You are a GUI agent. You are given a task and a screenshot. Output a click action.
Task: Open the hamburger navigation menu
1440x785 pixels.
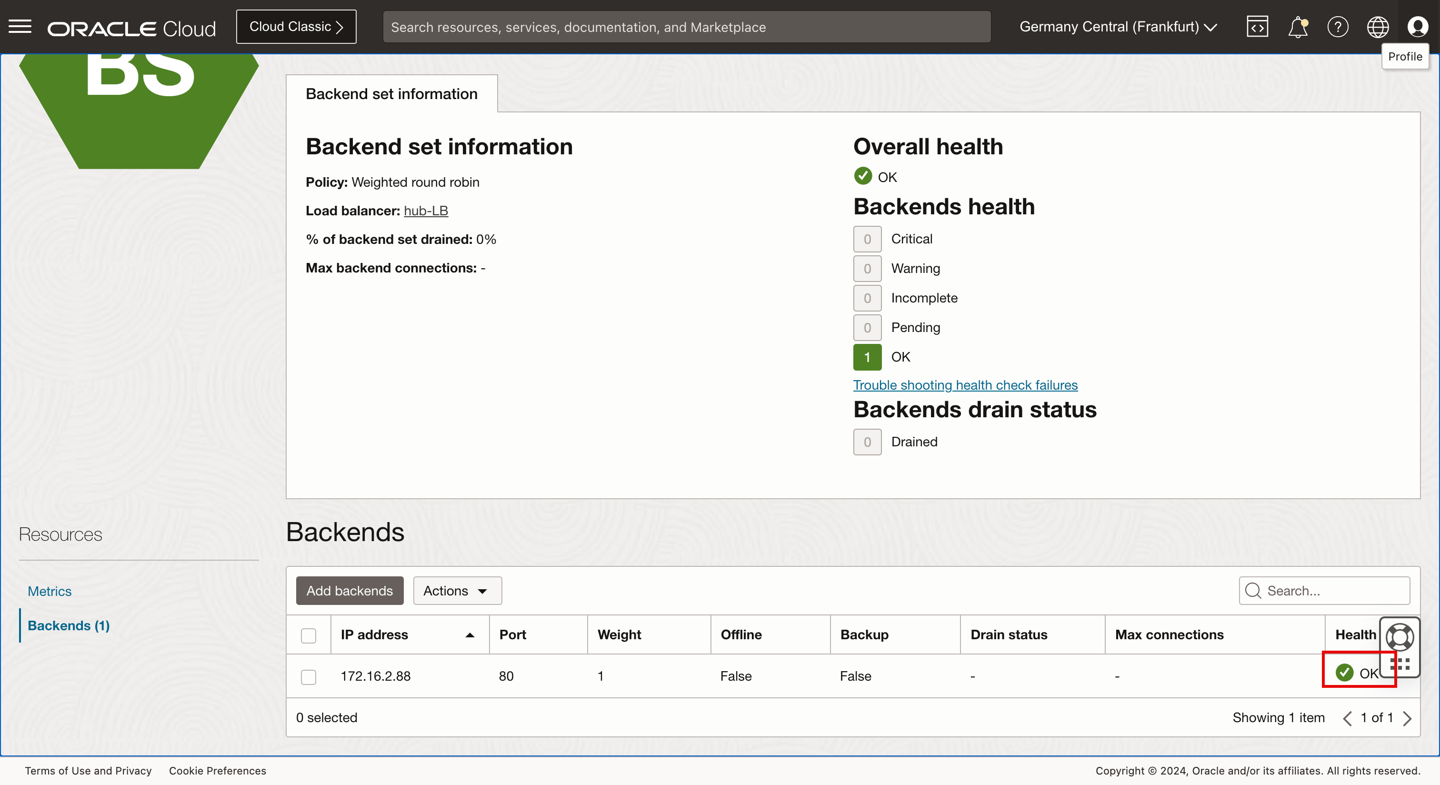point(20,26)
